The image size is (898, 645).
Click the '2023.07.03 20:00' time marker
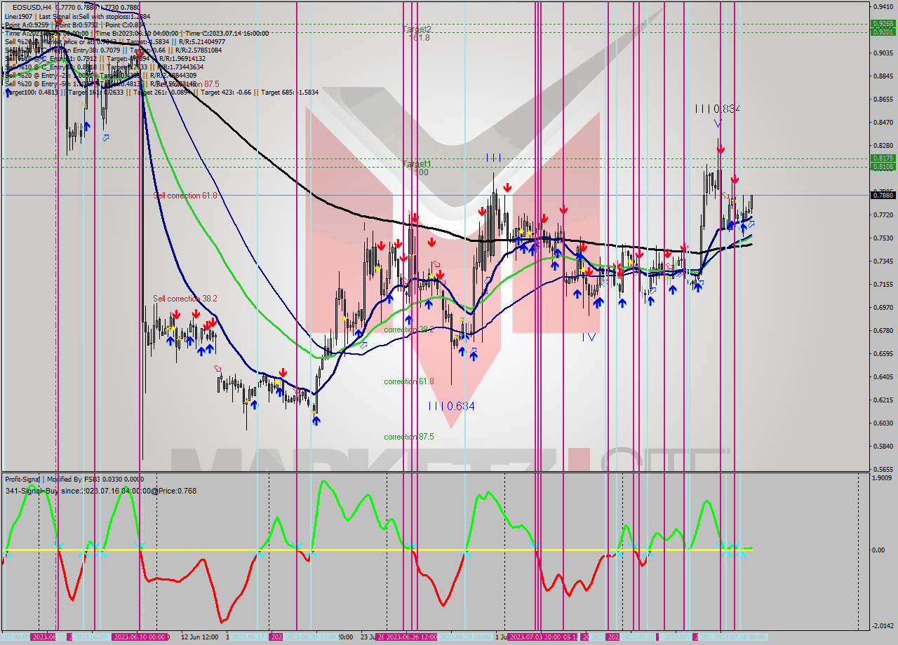click(x=534, y=637)
